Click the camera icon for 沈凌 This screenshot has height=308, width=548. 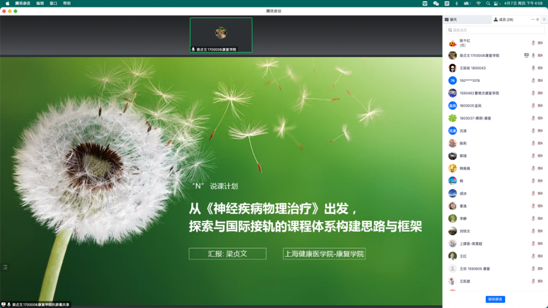coord(540,131)
